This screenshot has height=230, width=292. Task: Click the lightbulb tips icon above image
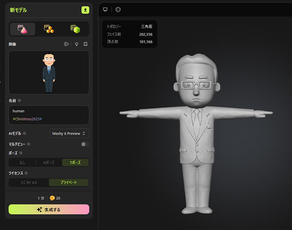click(76, 44)
